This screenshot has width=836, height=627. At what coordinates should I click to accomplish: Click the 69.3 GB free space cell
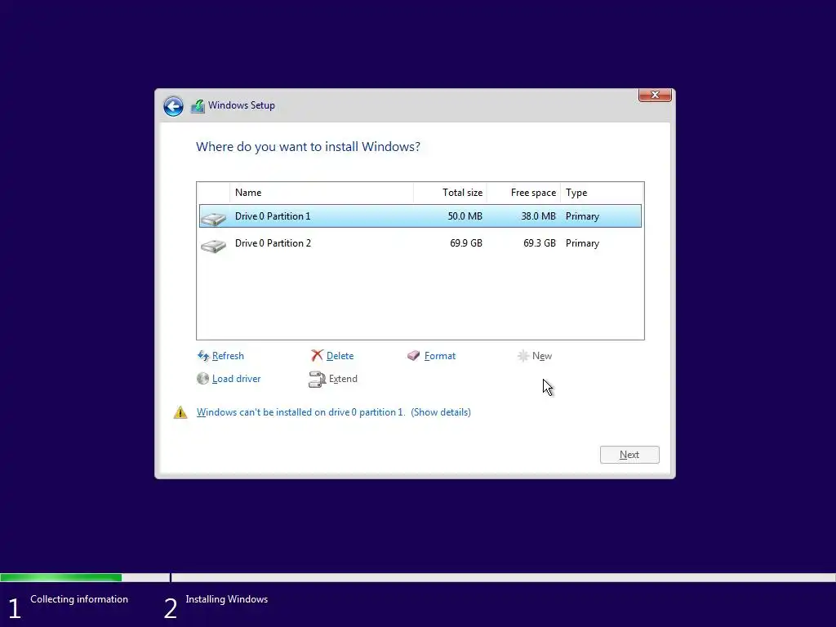pyautogui.click(x=540, y=243)
